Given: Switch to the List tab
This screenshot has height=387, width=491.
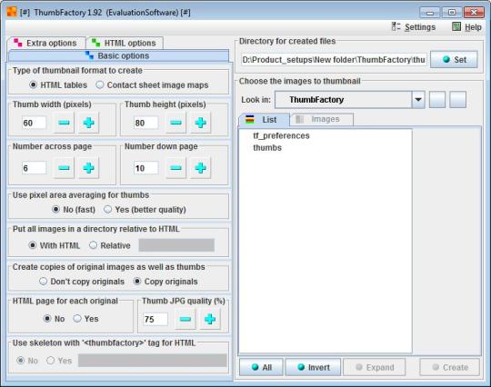Looking at the screenshot, I should [x=264, y=120].
